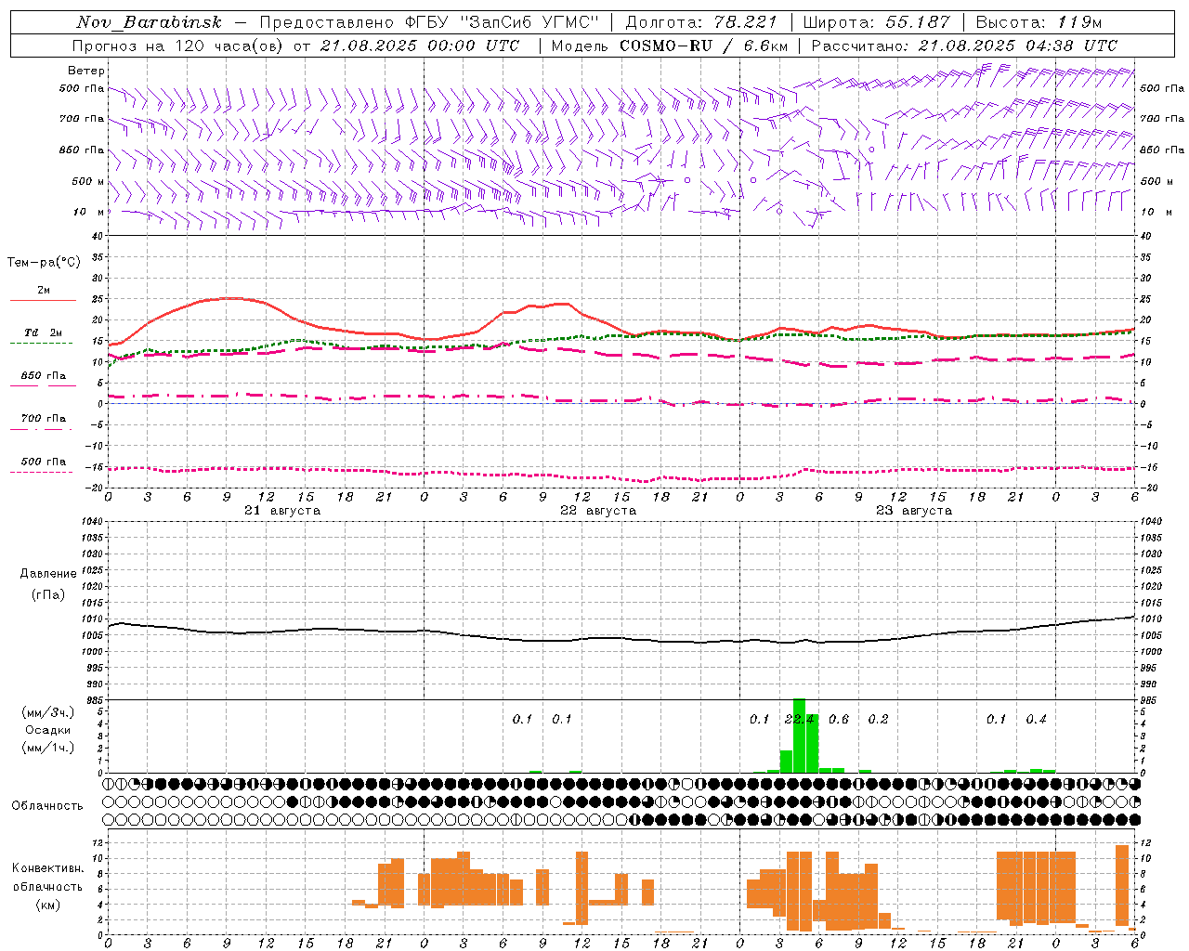Viewport: 1189px width, 951px height.
Task: Click the 0.6 precipitation value
Action: click(839, 719)
